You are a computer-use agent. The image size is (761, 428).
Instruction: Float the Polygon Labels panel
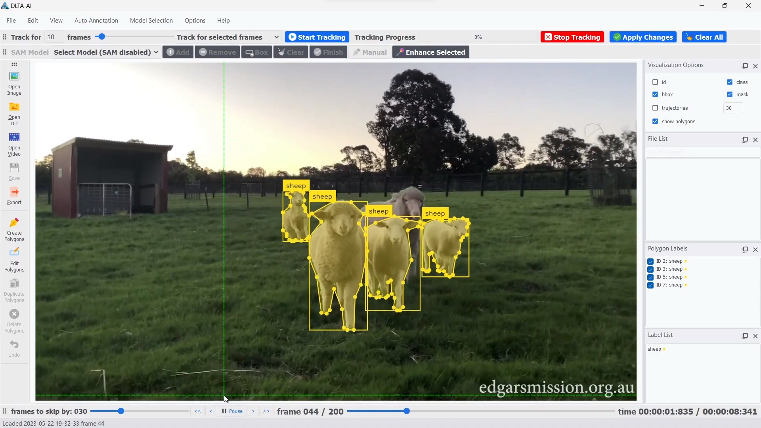point(745,250)
